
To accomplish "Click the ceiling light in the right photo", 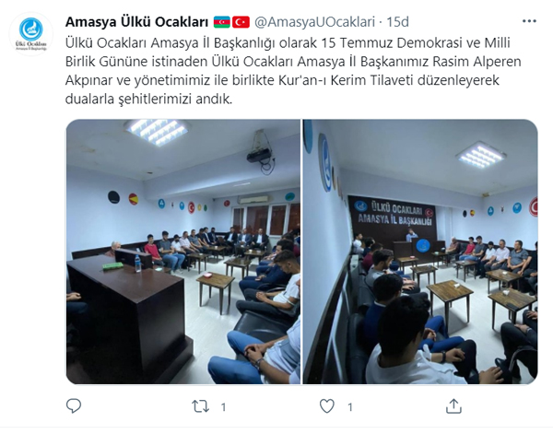I will point(481,155).
